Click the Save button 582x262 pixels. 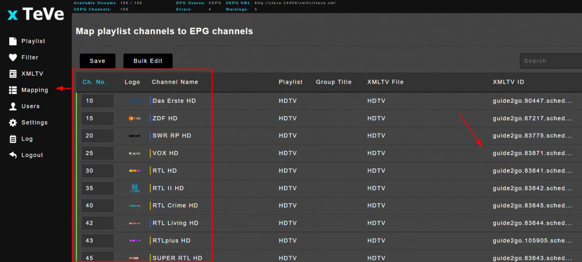98,61
